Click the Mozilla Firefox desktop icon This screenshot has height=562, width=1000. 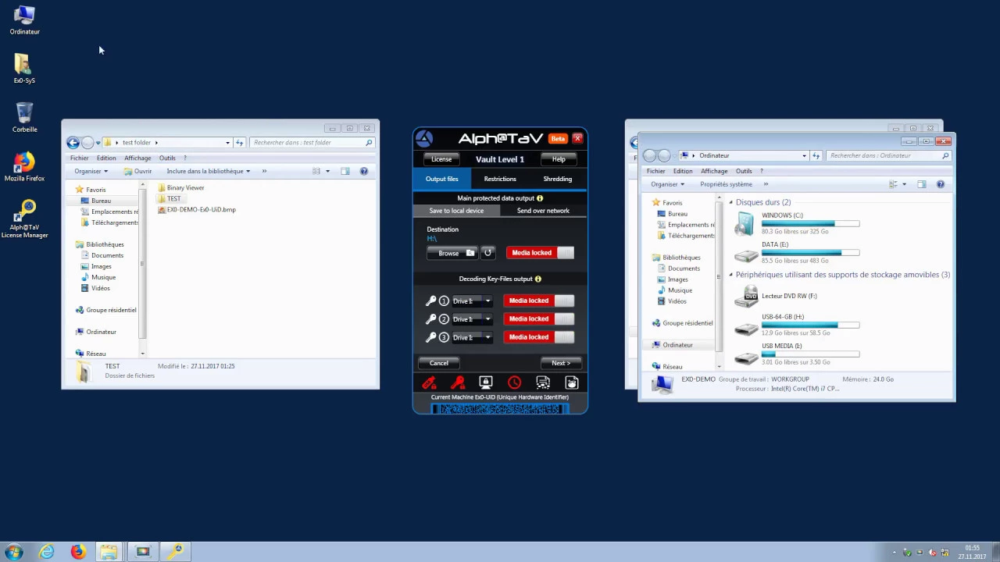click(24, 167)
